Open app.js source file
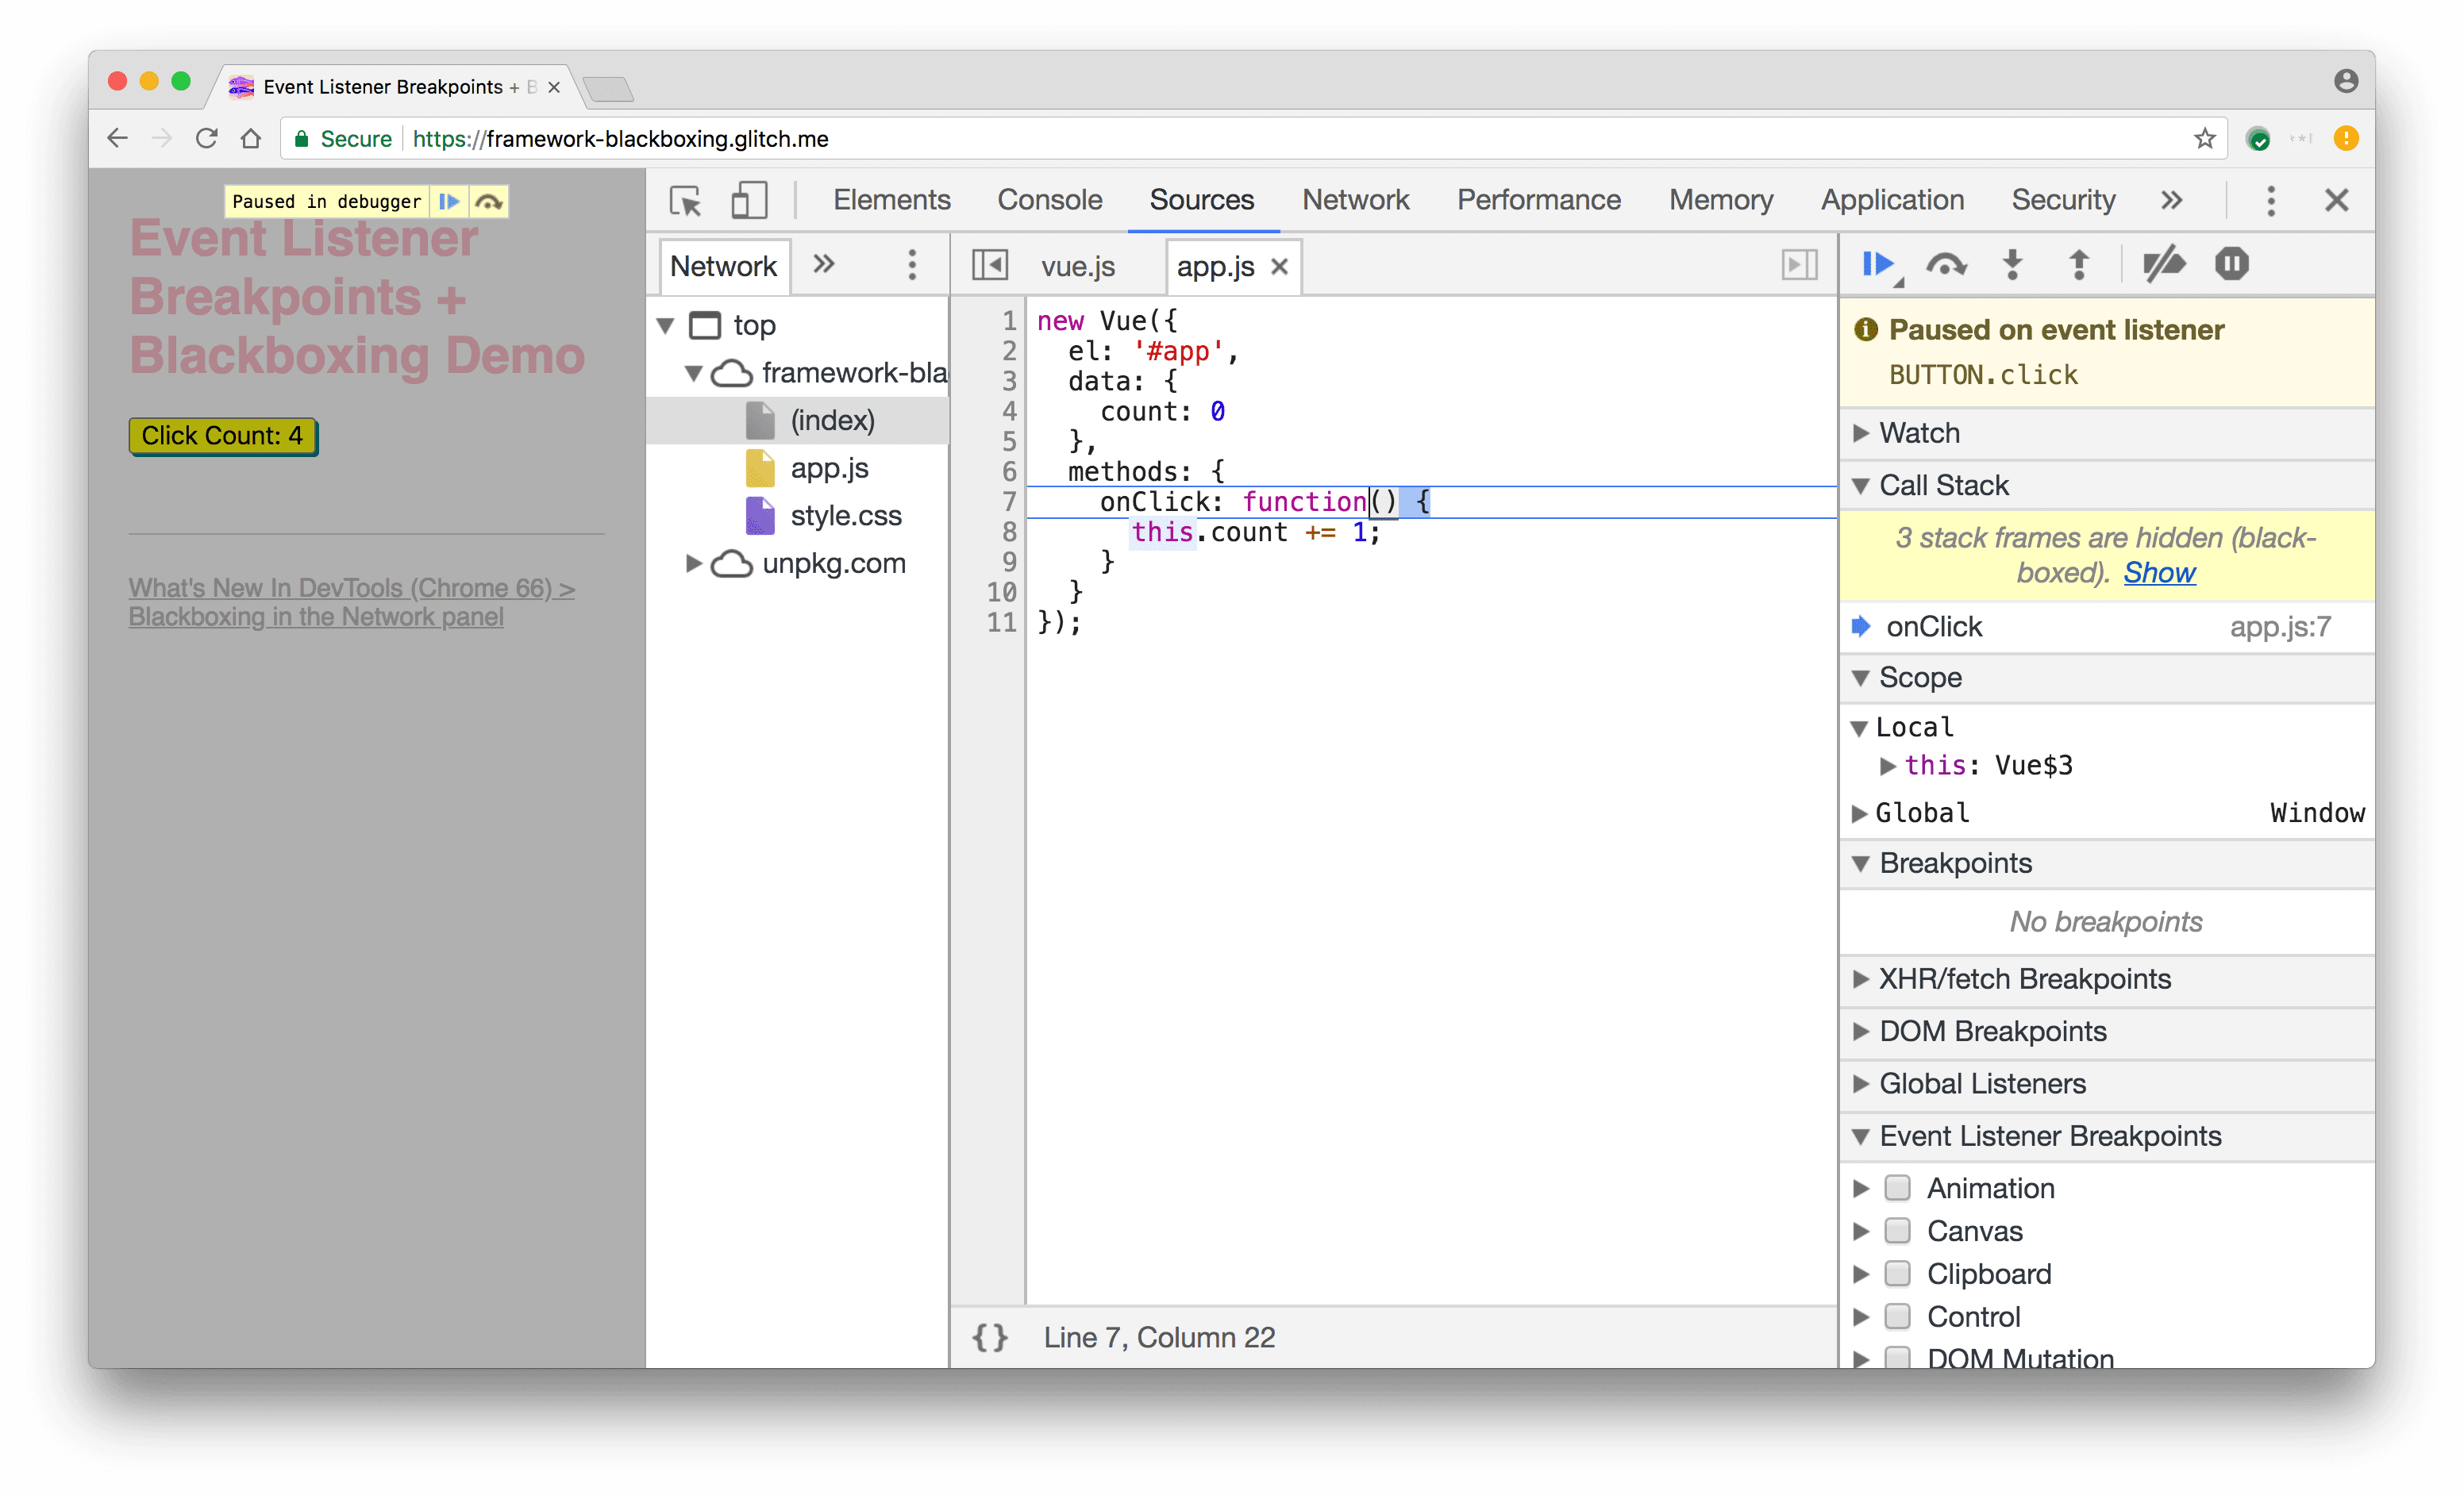Screen dimensions: 2464x1495 (829, 466)
